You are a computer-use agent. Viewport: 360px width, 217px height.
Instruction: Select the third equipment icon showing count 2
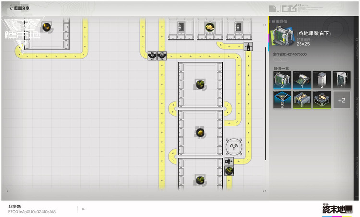coord(321,80)
